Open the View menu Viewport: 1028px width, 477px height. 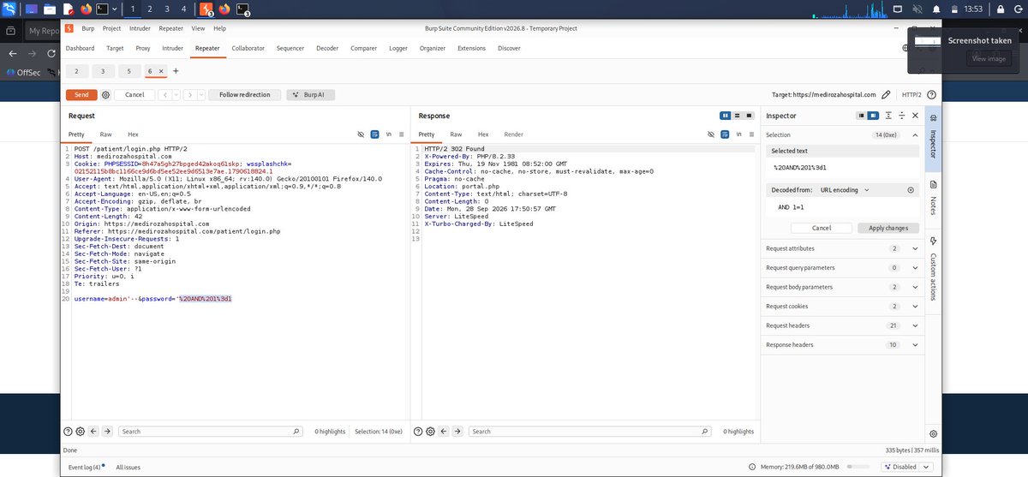pyautogui.click(x=198, y=28)
